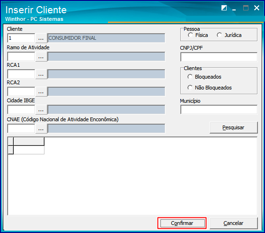Open Cliente lookup ellipsis button
The width and height of the screenshot is (265, 233).
tap(41, 38)
